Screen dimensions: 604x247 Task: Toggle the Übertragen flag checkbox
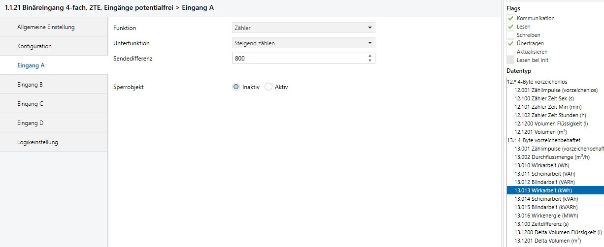point(510,43)
